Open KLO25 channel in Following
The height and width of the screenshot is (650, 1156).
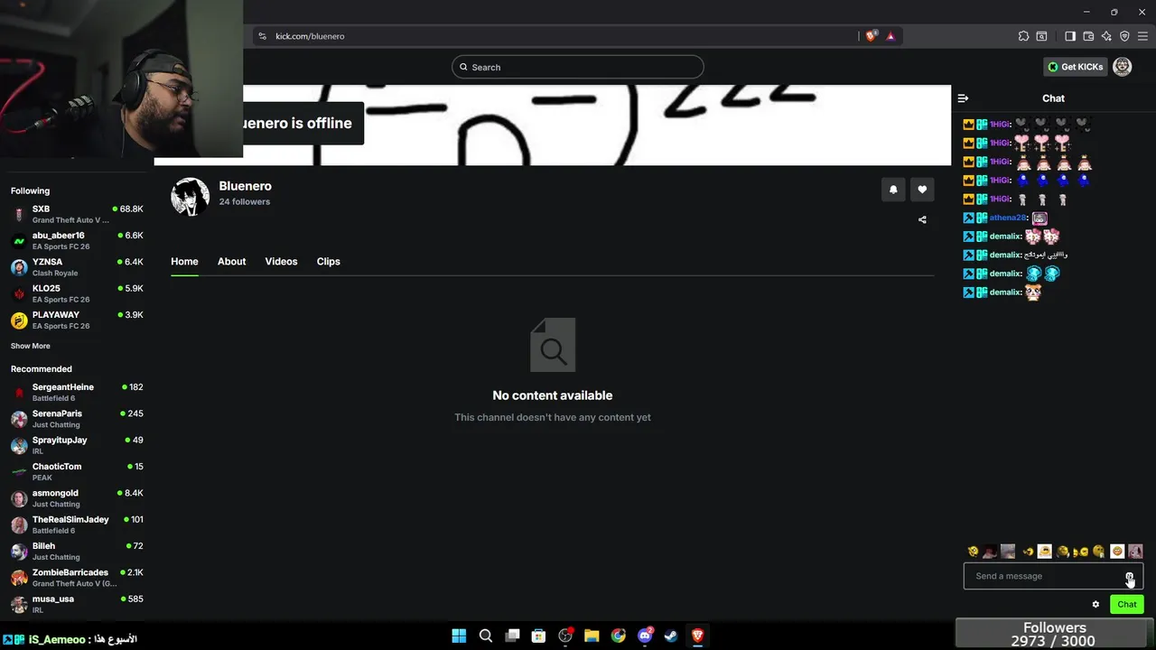coord(77,293)
